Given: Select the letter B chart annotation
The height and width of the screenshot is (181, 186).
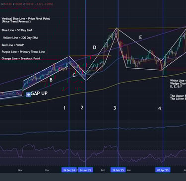Looking at the screenshot, I should (51, 80).
